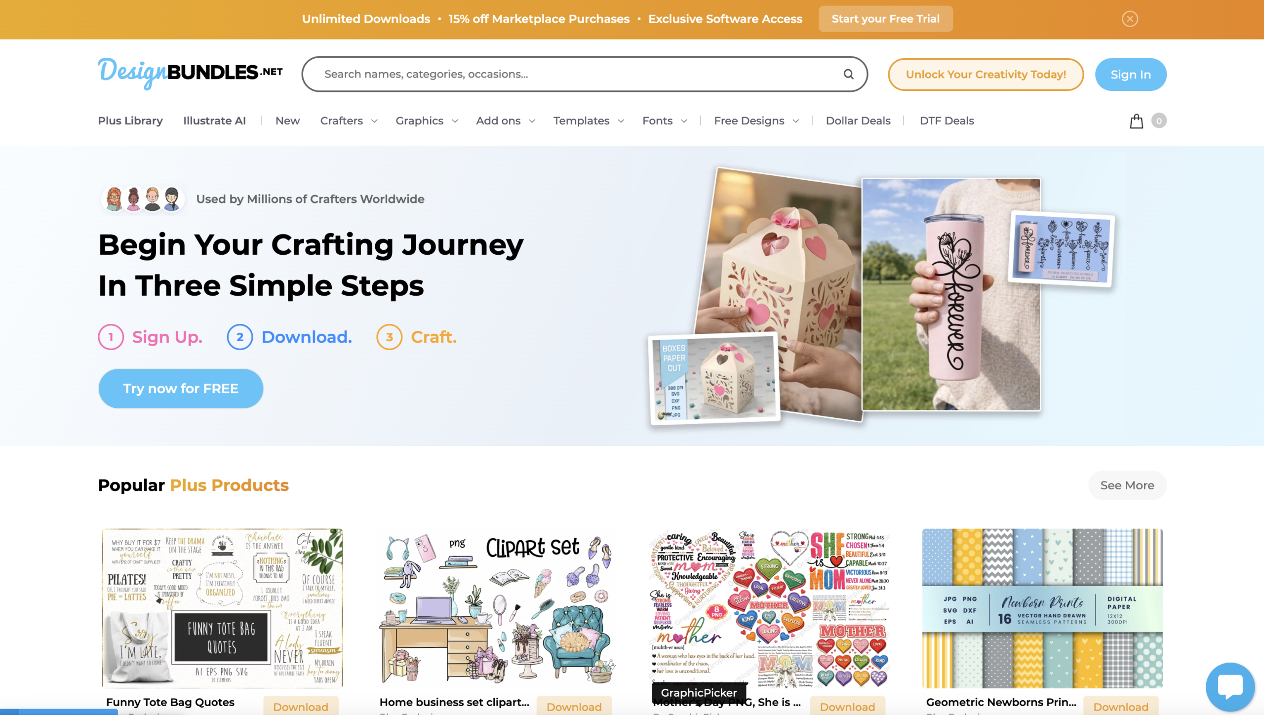The image size is (1264, 715).
Task: Expand the Free Designs dropdown
Action: tap(756, 121)
